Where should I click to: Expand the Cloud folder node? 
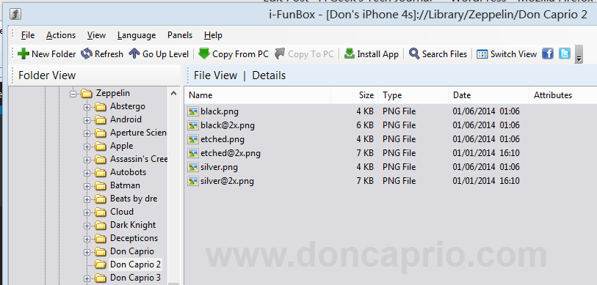pyautogui.click(x=87, y=212)
